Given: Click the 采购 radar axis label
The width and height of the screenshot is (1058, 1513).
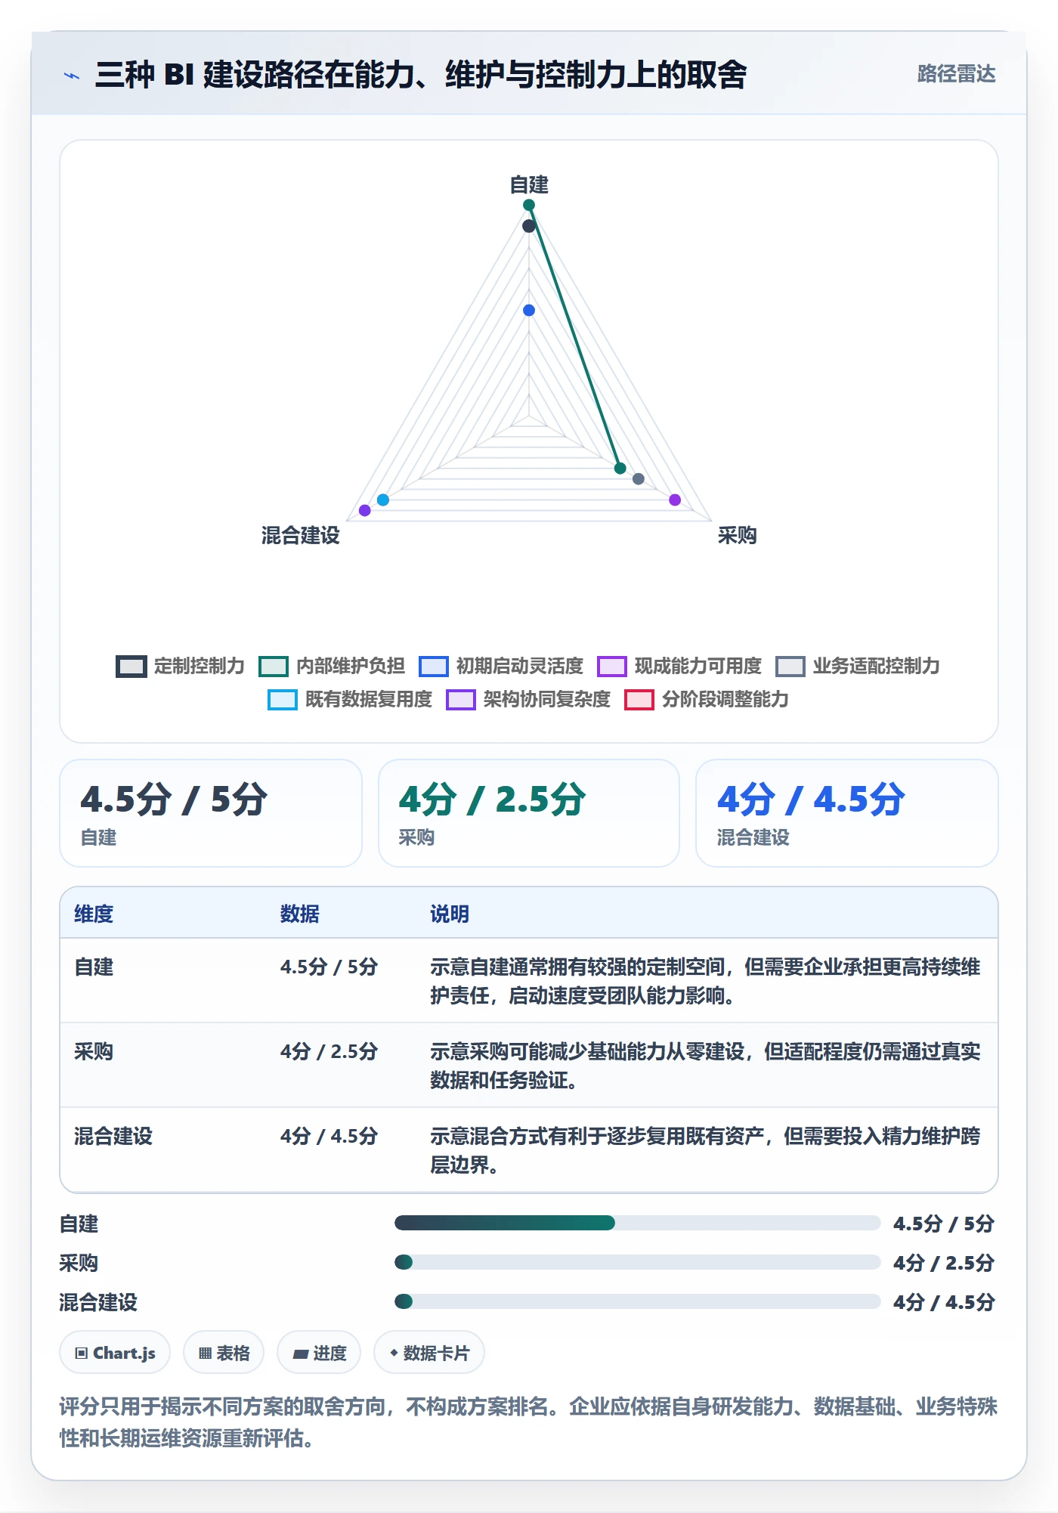Looking at the screenshot, I should 737,535.
